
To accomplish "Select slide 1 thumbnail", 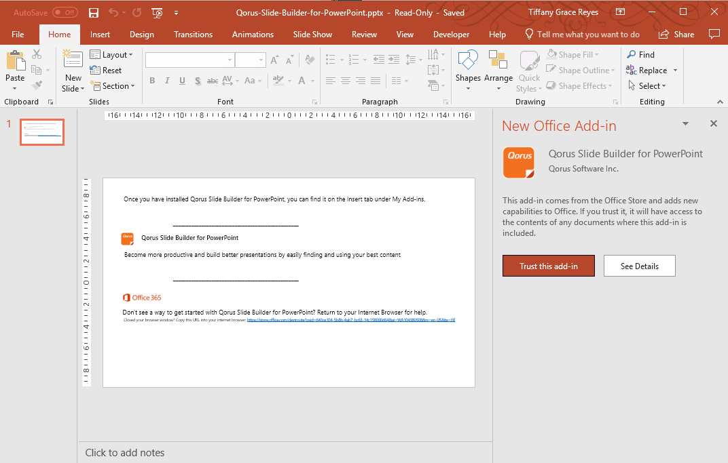I will point(42,132).
